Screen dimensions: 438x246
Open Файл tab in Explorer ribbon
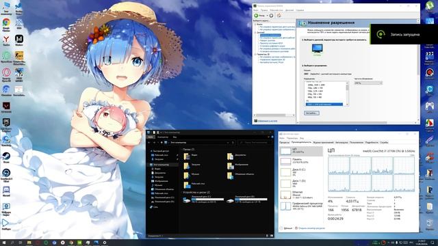151,137
